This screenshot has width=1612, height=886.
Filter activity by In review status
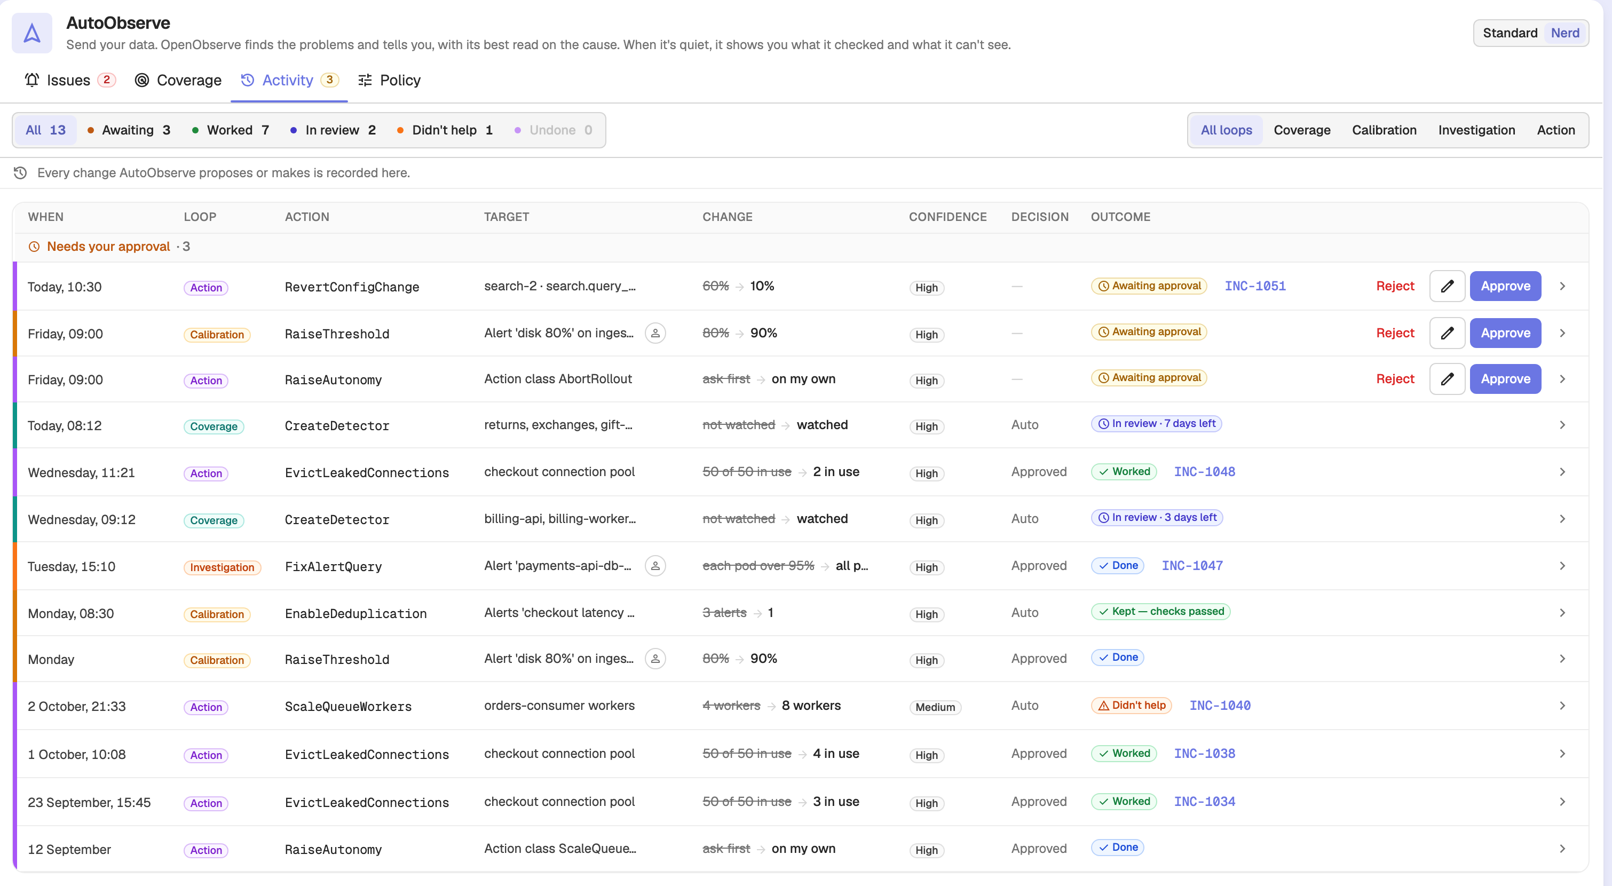click(x=333, y=130)
